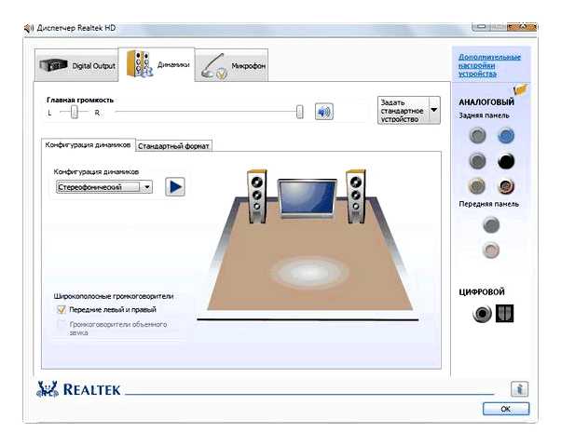Click the square optical digital output icon
Image resolution: width=561 pixels, height=446 pixels.
click(x=504, y=314)
